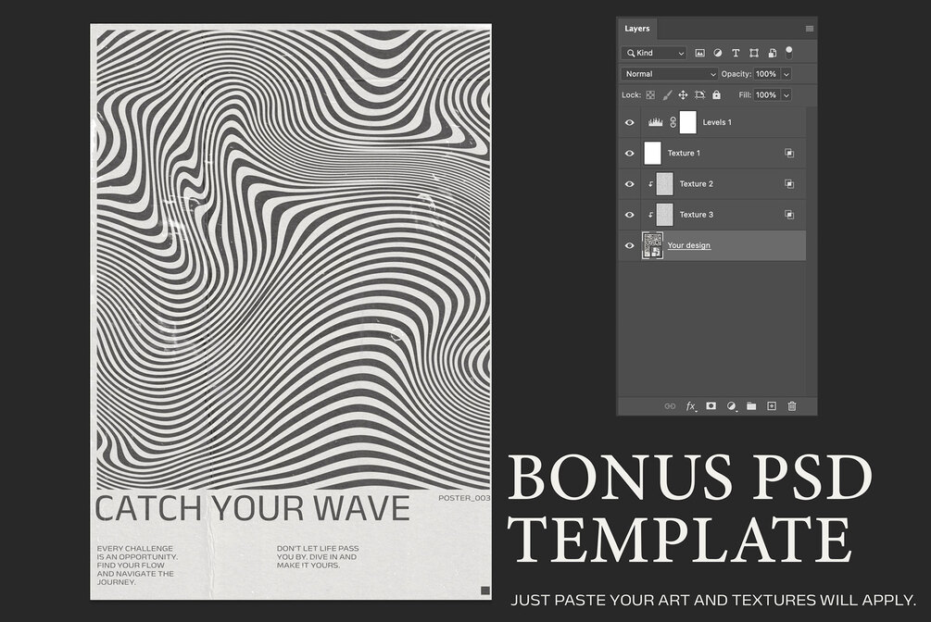Image resolution: width=931 pixels, height=622 pixels.
Task: Select the Texture 1 layer name
Action: click(684, 153)
